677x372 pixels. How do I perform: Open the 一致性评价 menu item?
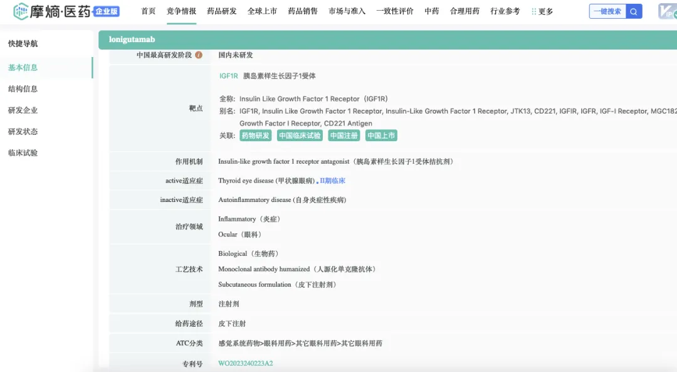pos(395,11)
